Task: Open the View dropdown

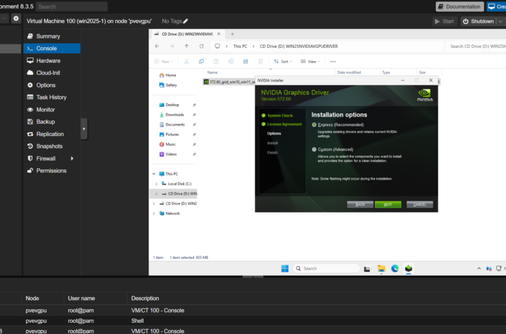Action: (311, 61)
